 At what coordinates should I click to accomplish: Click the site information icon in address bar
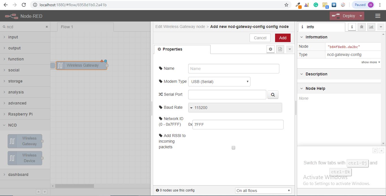[35, 5]
